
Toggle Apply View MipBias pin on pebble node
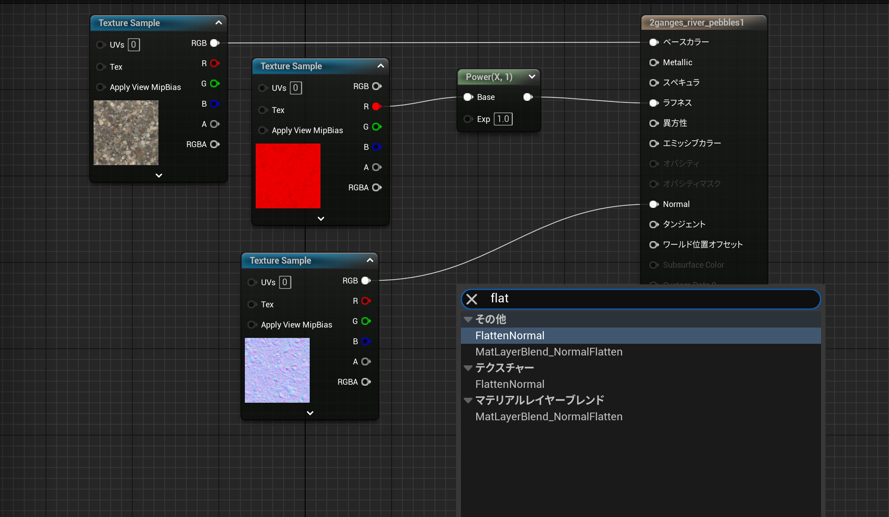point(101,87)
